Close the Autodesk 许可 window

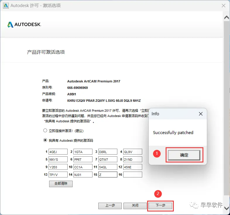(x=224, y=6)
